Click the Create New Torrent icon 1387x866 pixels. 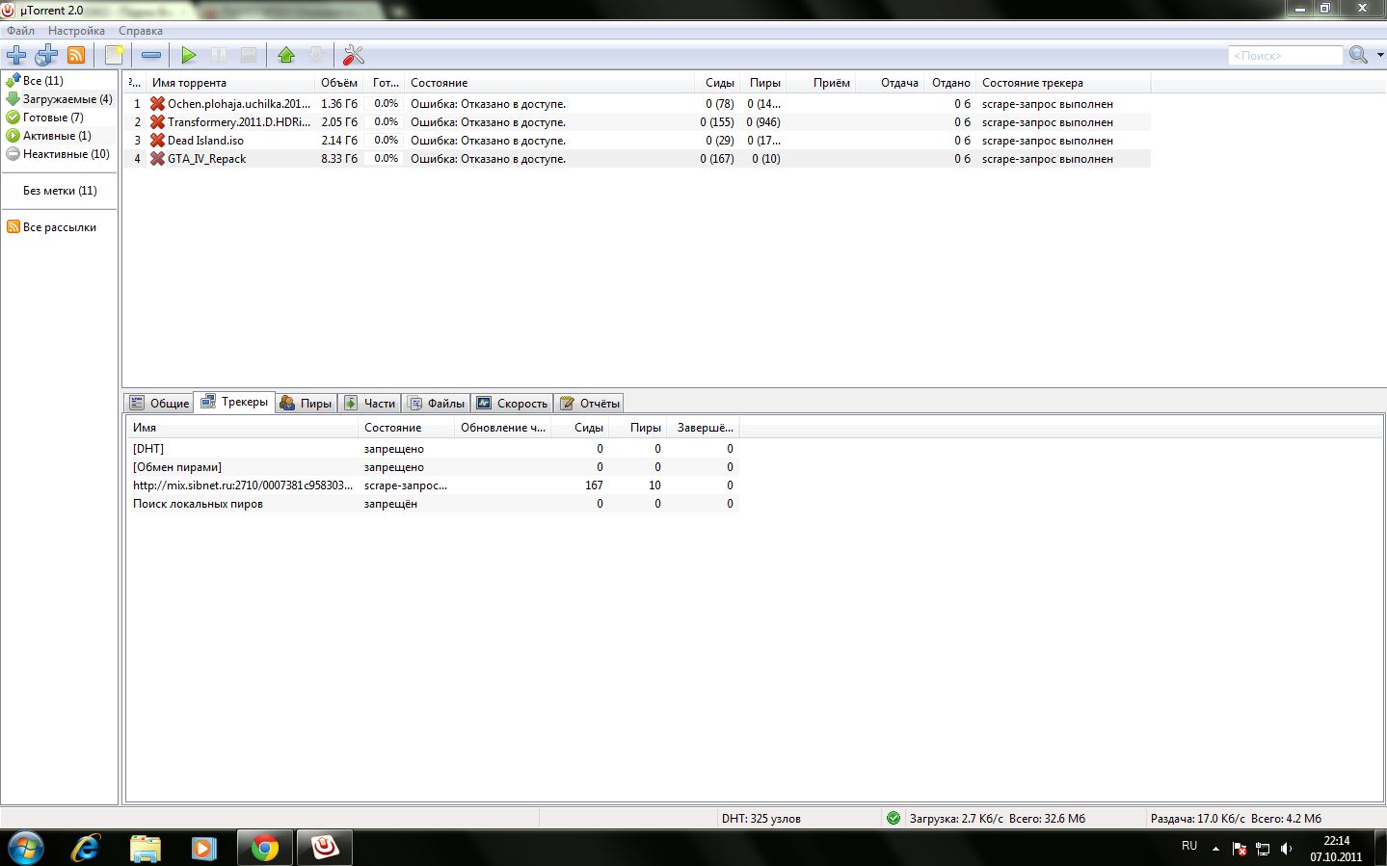pos(114,55)
